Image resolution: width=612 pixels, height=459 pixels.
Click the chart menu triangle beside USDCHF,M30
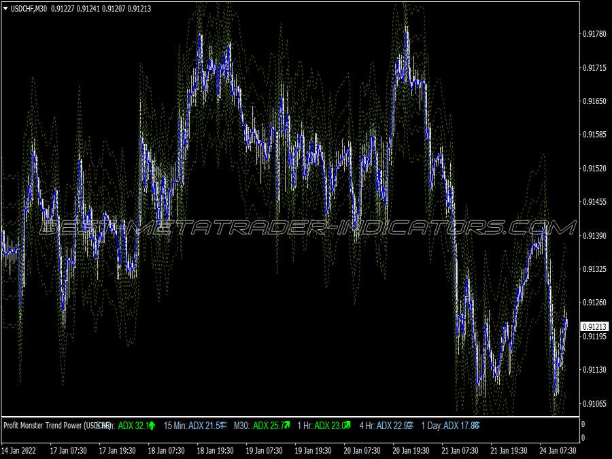coord(5,9)
